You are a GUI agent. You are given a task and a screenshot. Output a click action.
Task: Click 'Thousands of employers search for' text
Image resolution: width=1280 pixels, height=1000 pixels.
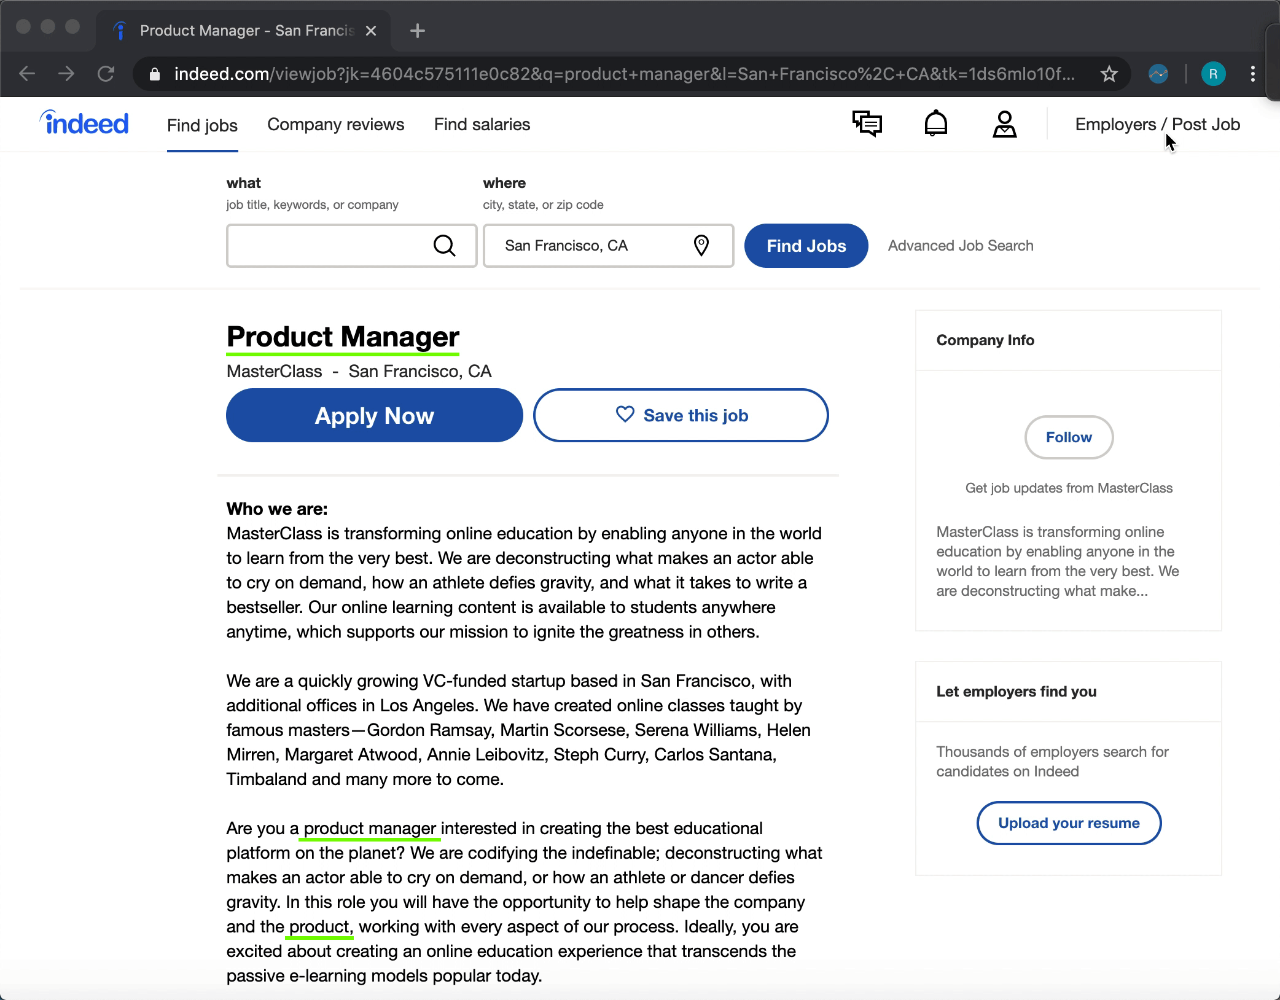point(1052,752)
